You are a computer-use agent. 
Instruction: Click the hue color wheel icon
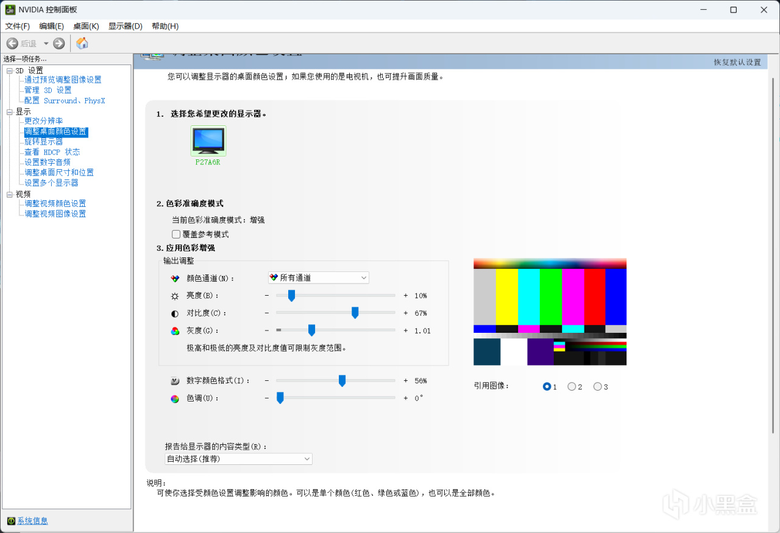[175, 399]
